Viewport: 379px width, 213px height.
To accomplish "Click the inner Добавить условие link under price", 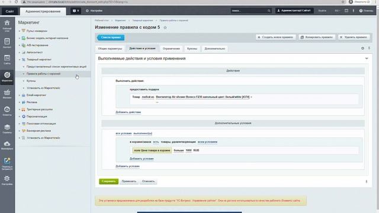I will coord(142,159).
